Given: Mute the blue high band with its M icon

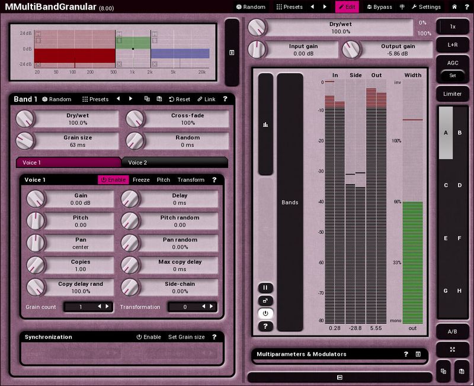Looking at the screenshot, I should coord(155,34).
